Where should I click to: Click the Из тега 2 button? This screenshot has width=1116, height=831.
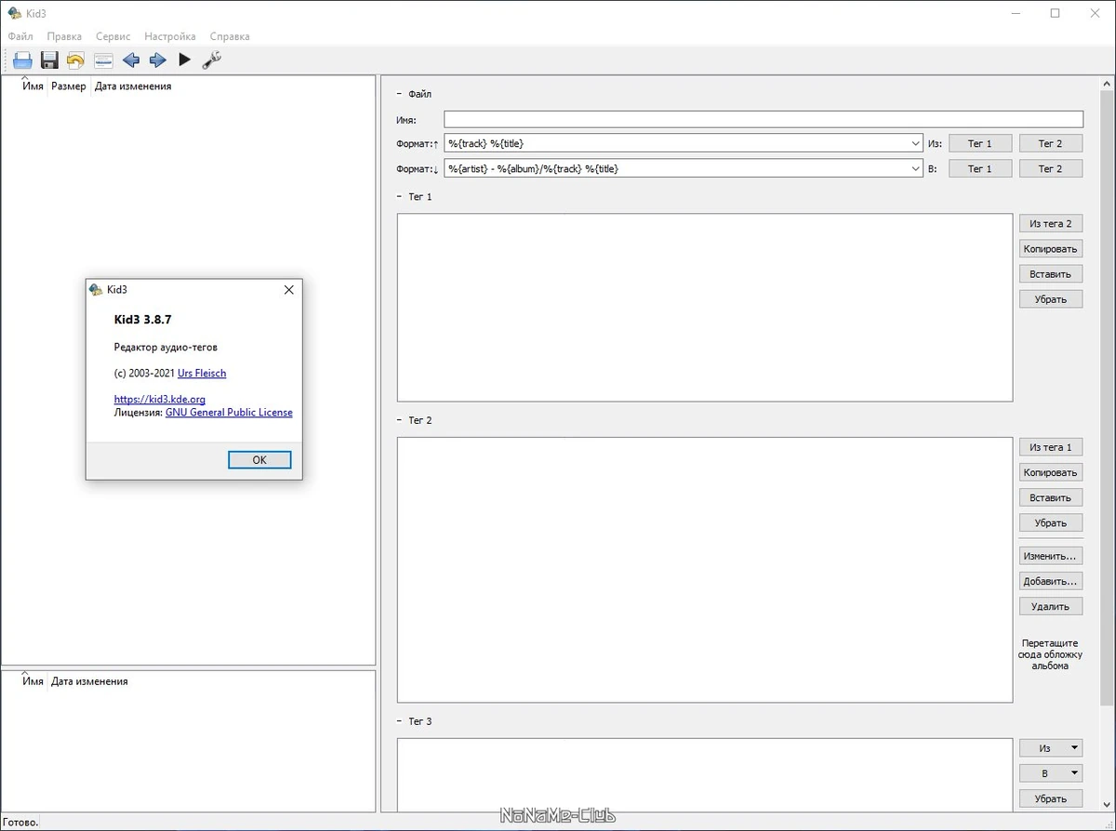[1051, 224]
